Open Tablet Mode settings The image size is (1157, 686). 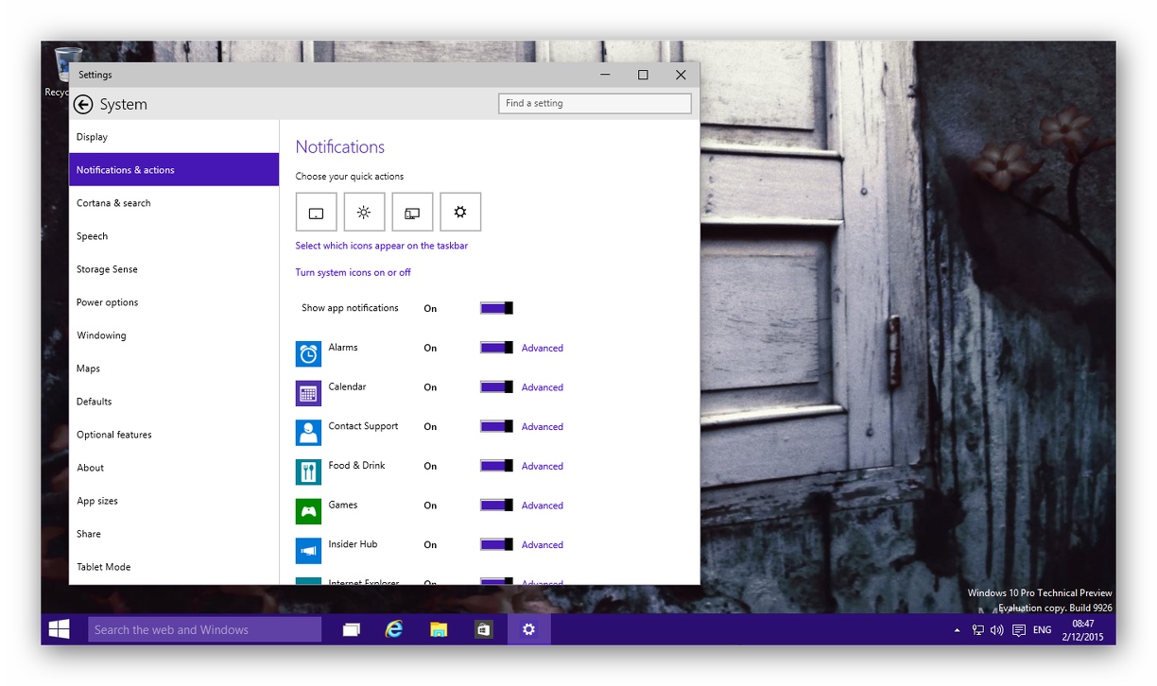click(x=174, y=567)
